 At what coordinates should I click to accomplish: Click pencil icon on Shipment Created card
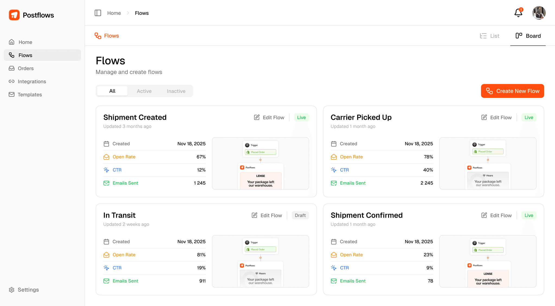[257, 117]
